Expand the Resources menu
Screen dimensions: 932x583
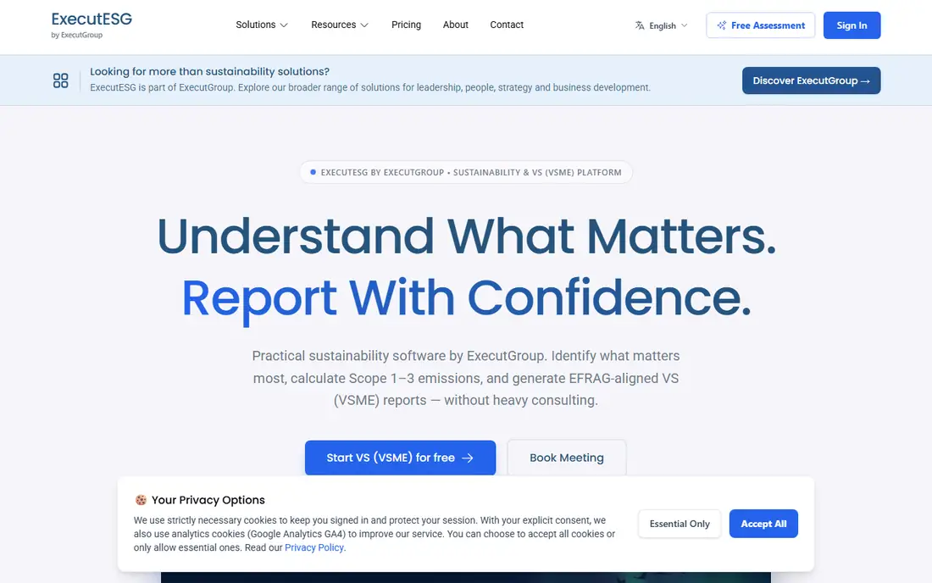[340, 25]
